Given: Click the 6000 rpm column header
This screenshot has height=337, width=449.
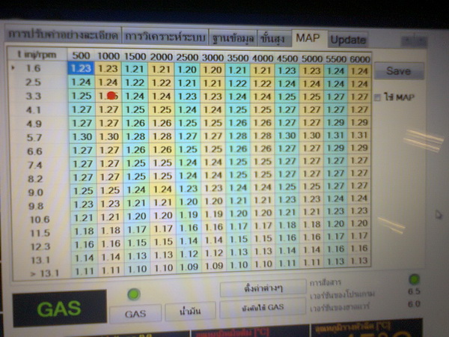Looking at the screenshot, I should point(360,59).
